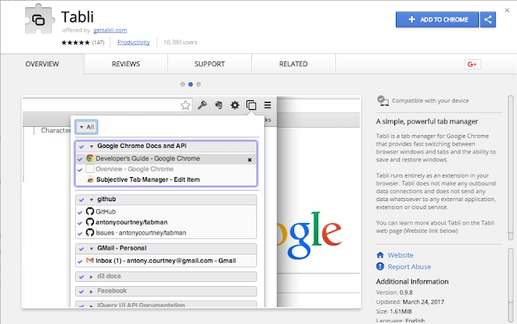
Task: Click the Add to Chrome button
Action: (x=437, y=19)
